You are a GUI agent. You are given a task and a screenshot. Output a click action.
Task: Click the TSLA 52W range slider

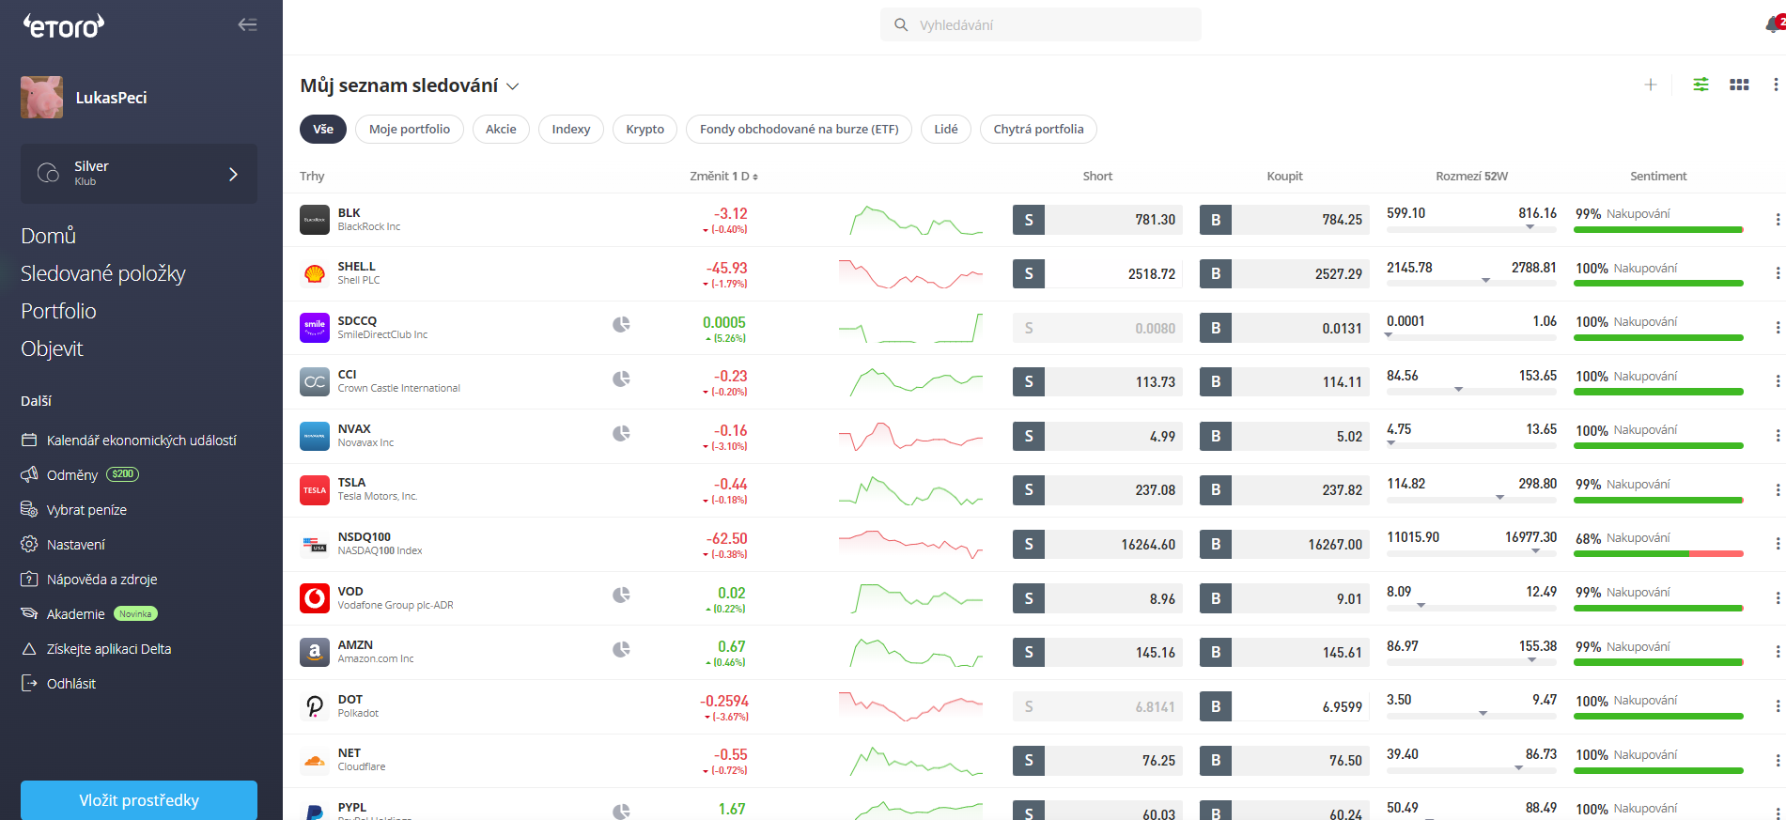pyautogui.click(x=1471, y=499)
